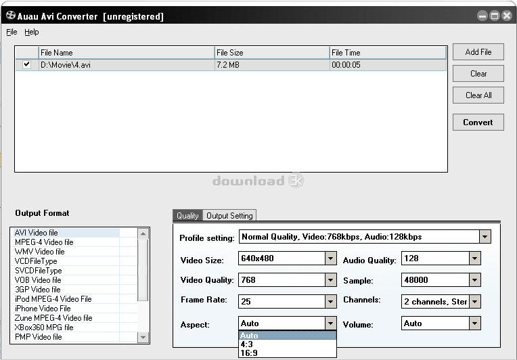Click the 00:00:05 file time cell
Image resolution: width=517 pixels, height=360 pixels.
[388, 65]
